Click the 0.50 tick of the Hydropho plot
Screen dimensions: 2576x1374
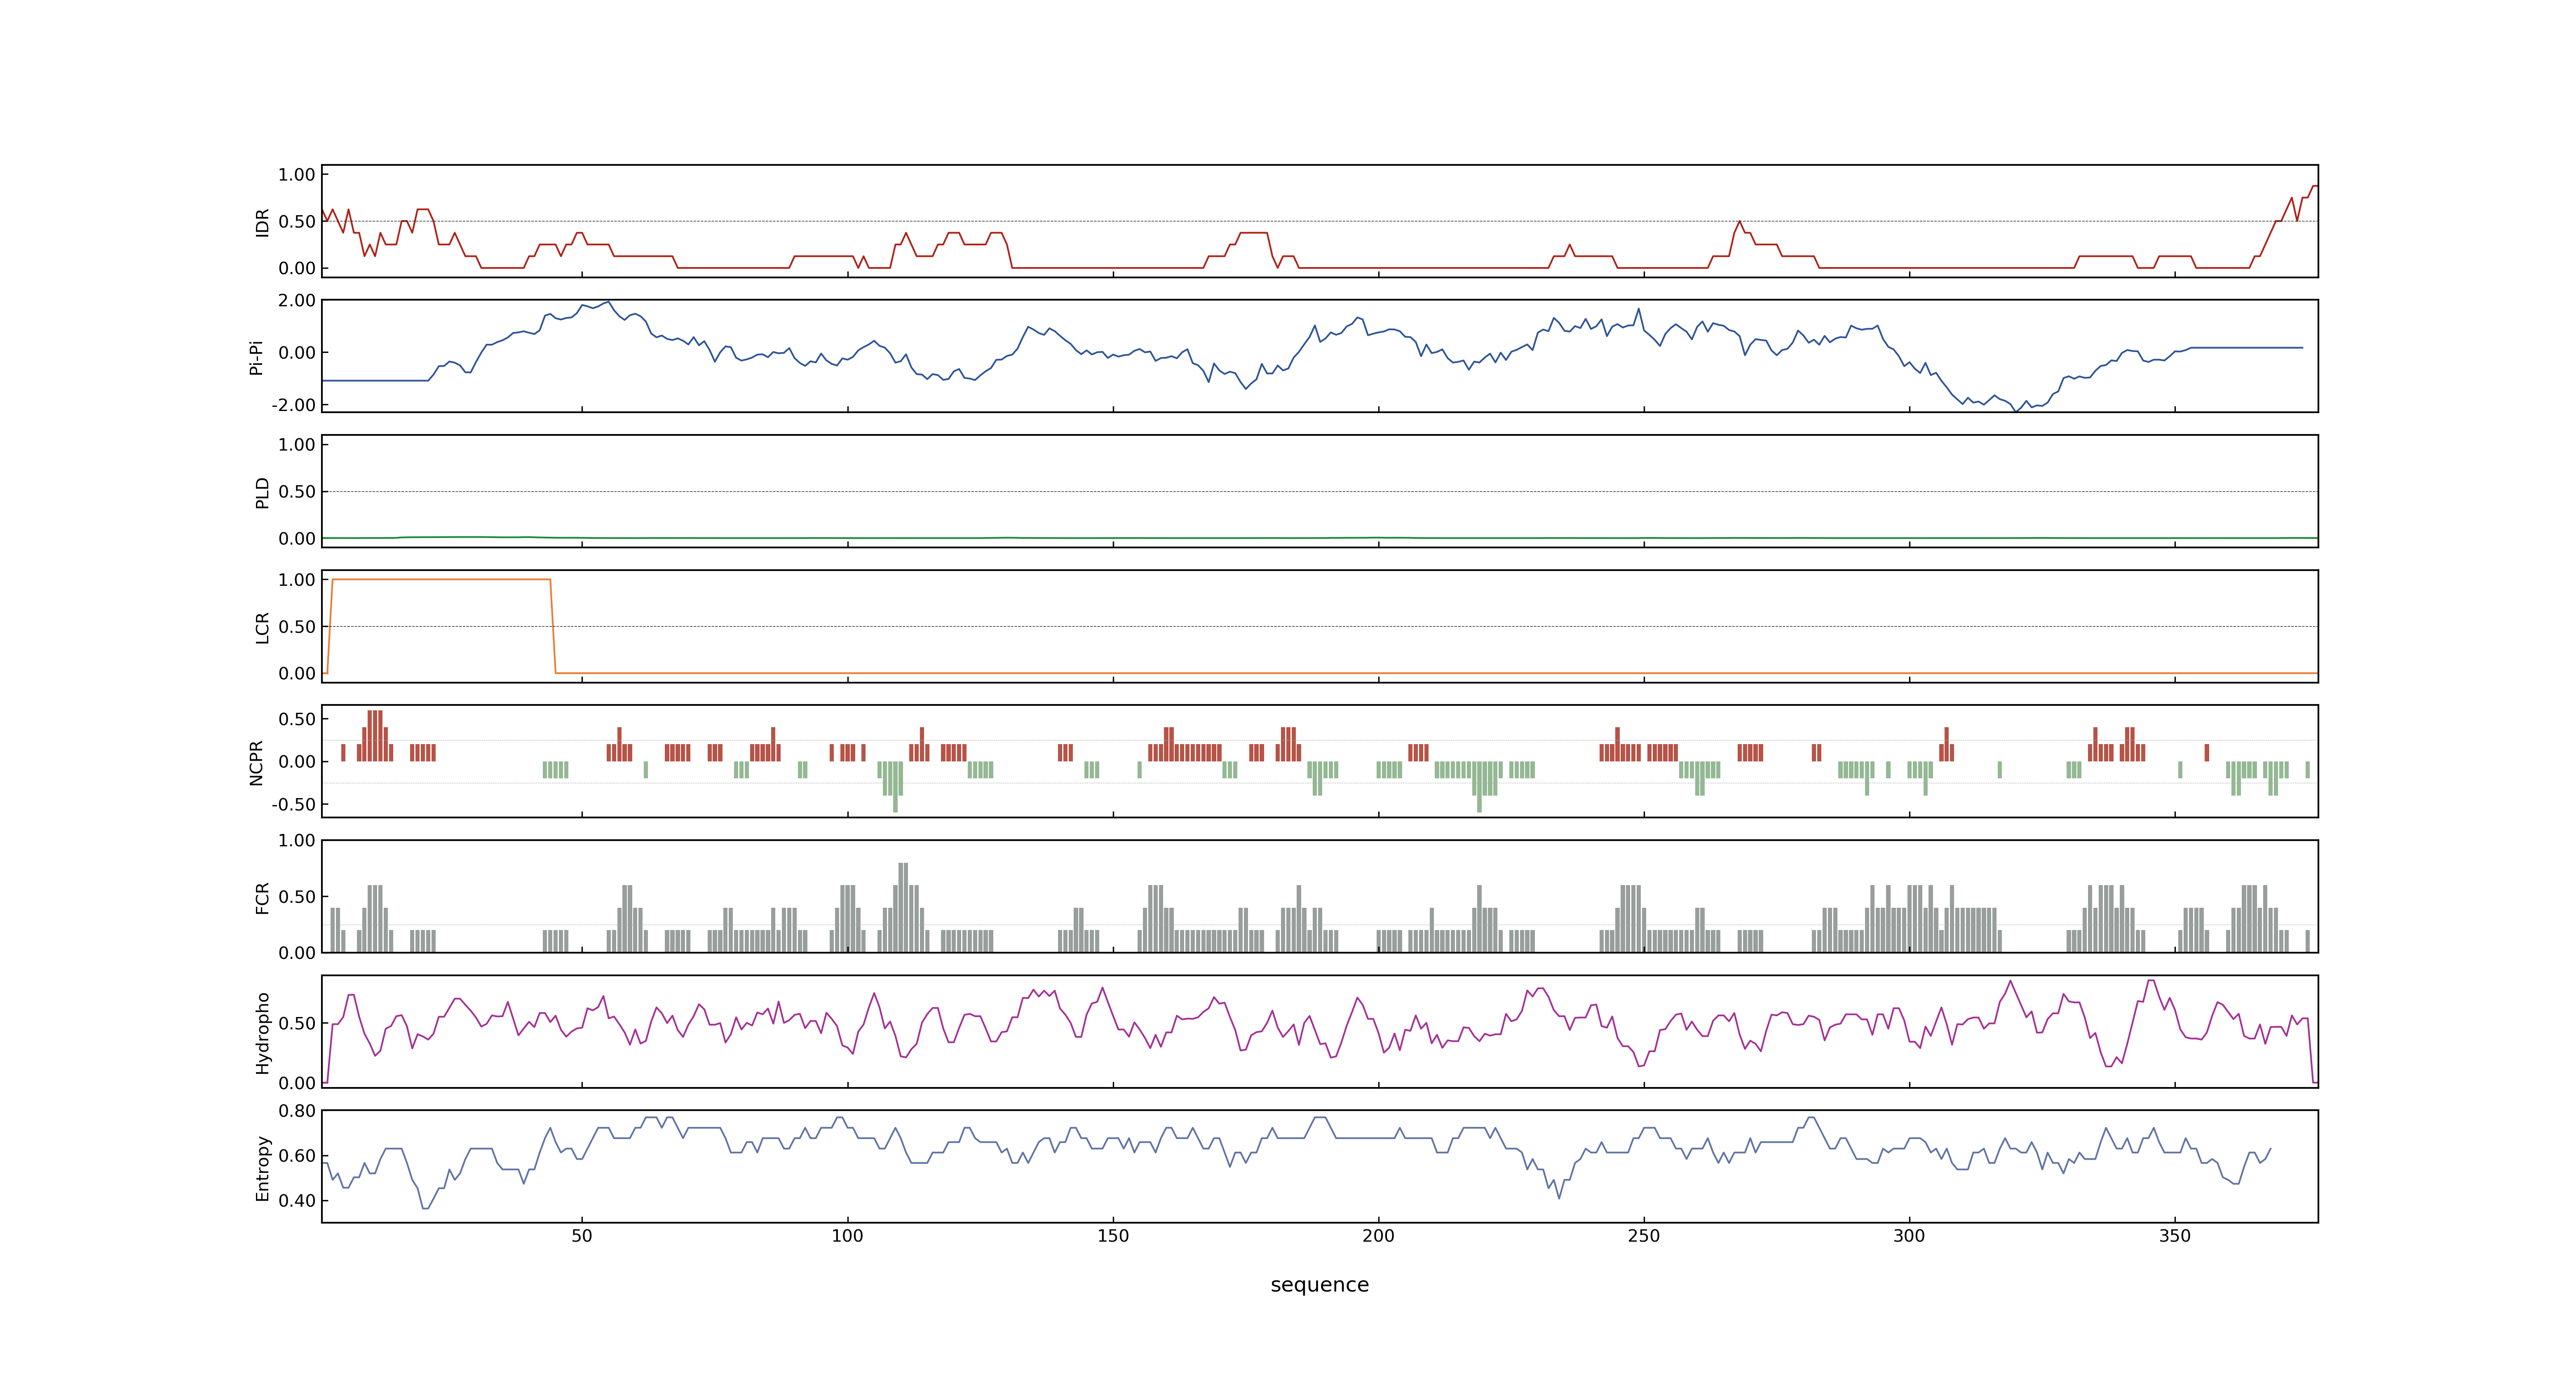click(297, 1024)
